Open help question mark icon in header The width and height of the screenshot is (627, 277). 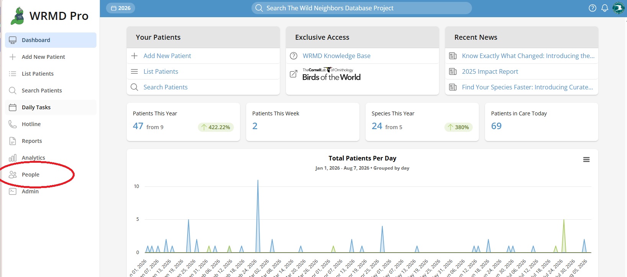pos(593,8)
